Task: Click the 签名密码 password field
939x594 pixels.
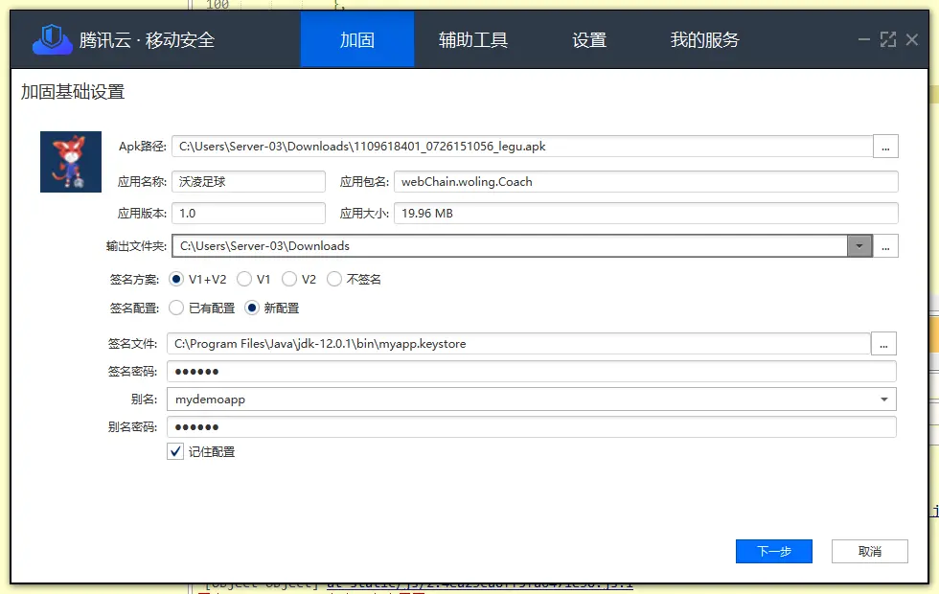Action: [x=531, y=372]
